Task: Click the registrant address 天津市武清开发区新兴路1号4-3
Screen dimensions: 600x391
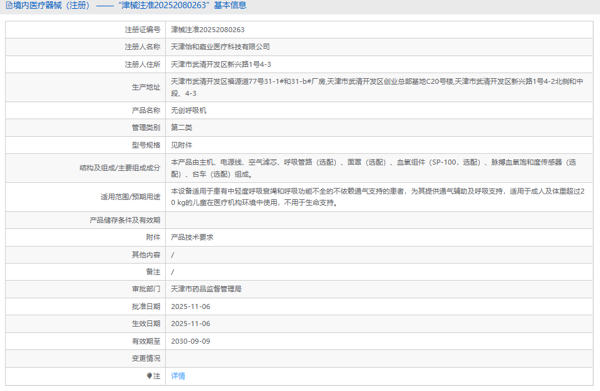Action: 221,64
